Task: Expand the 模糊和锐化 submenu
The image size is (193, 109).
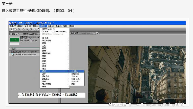Action: pyautogui.click(x=55, y=53)
